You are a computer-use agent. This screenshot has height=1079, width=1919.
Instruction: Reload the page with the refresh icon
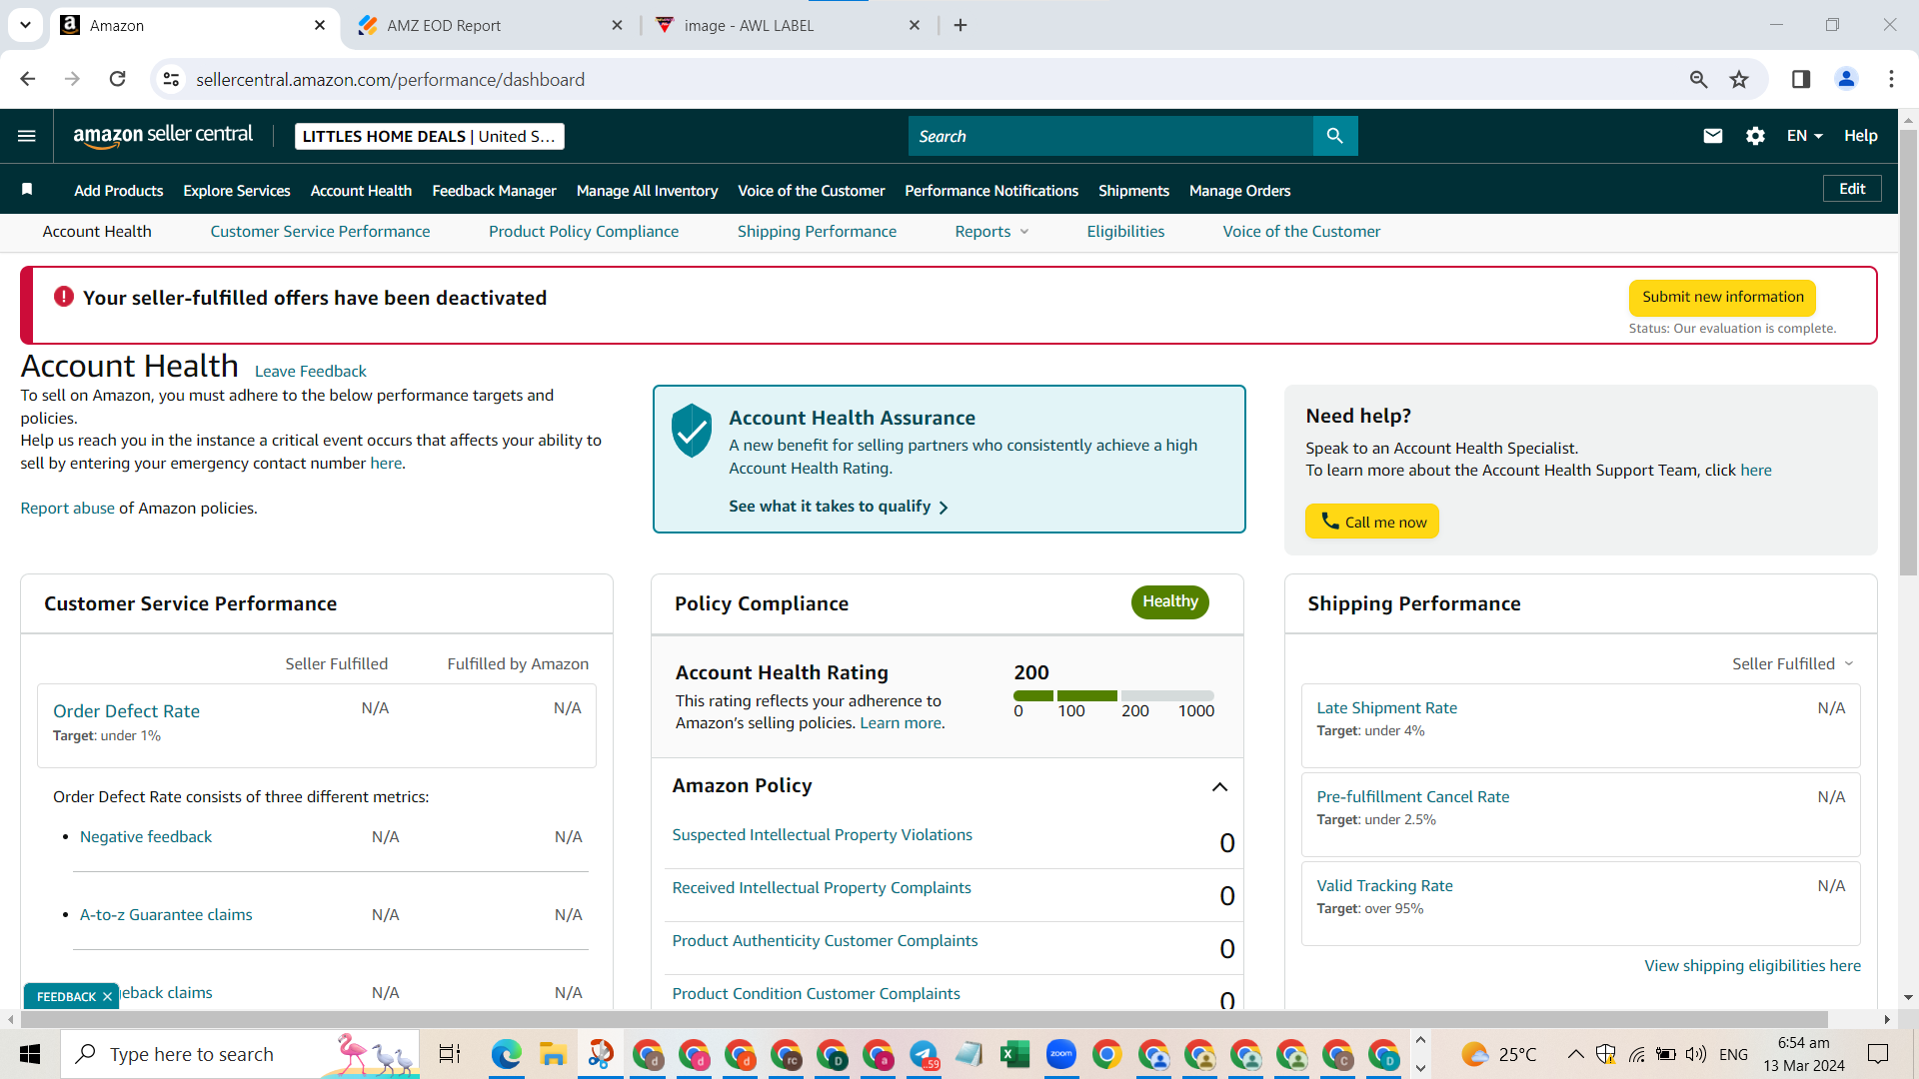(x=117, y=79)
